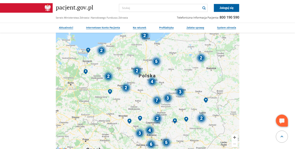This screenshot has width=295, height=149.
Task: Click the map pin near Biała Podlaska
Action: (206, 100)
